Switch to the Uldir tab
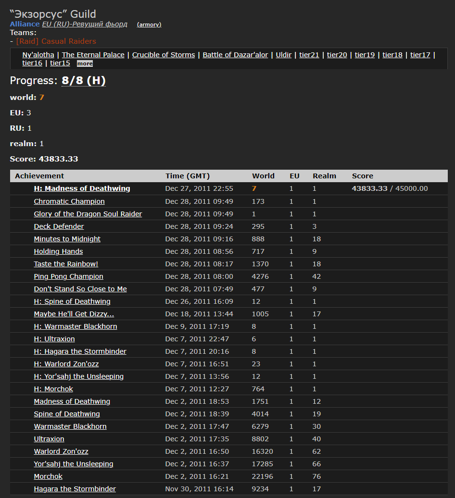The image size is (455, 498). pyautogui.click(x=284, y=55)
